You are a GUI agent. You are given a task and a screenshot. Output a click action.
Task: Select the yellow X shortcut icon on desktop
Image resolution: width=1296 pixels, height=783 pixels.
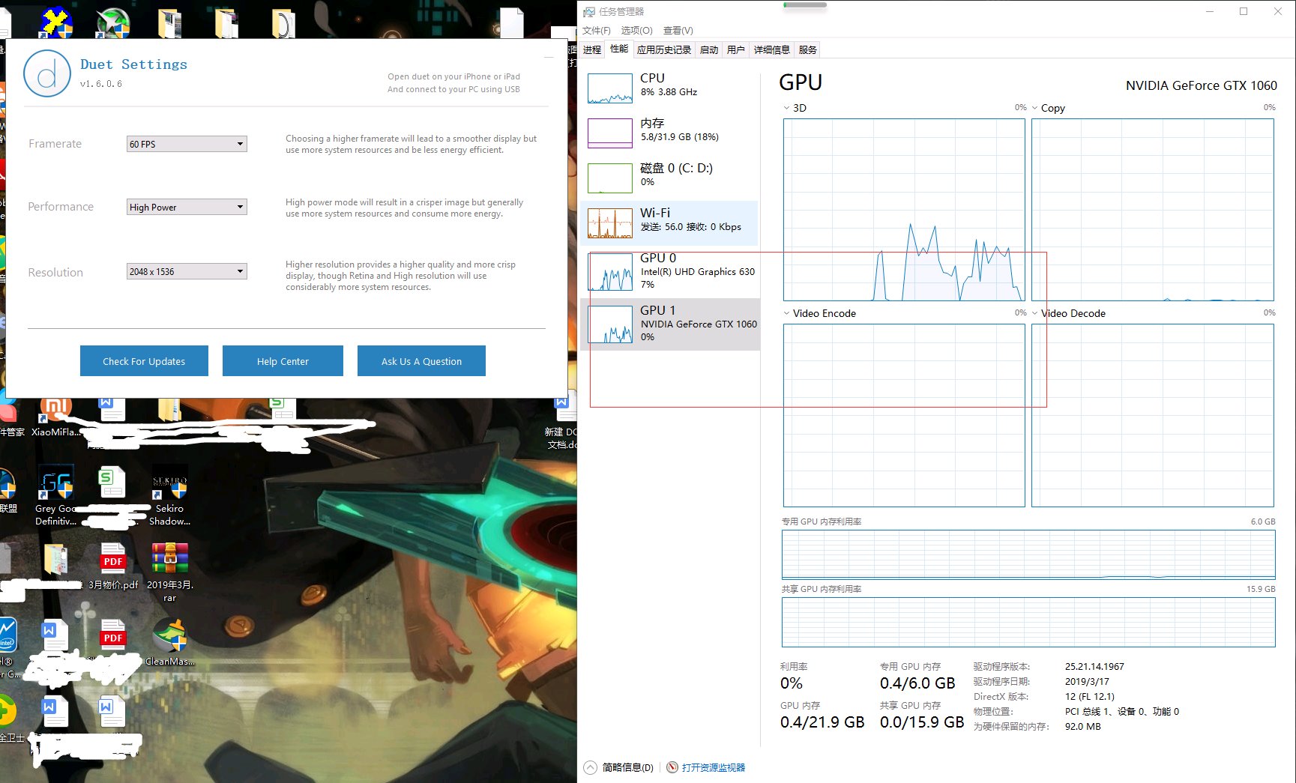coord(57,22)
